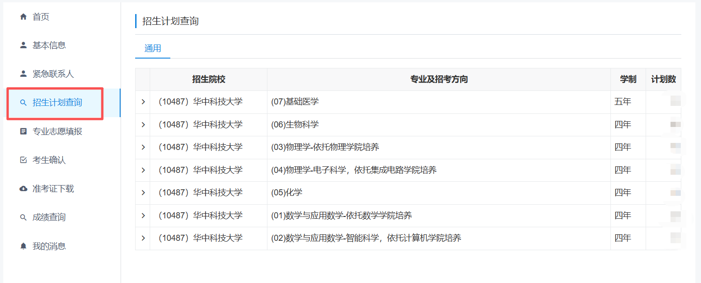The image size is (701, 283).
Task: Go to 成绩查询 page
Action: (x=49, y=217)
